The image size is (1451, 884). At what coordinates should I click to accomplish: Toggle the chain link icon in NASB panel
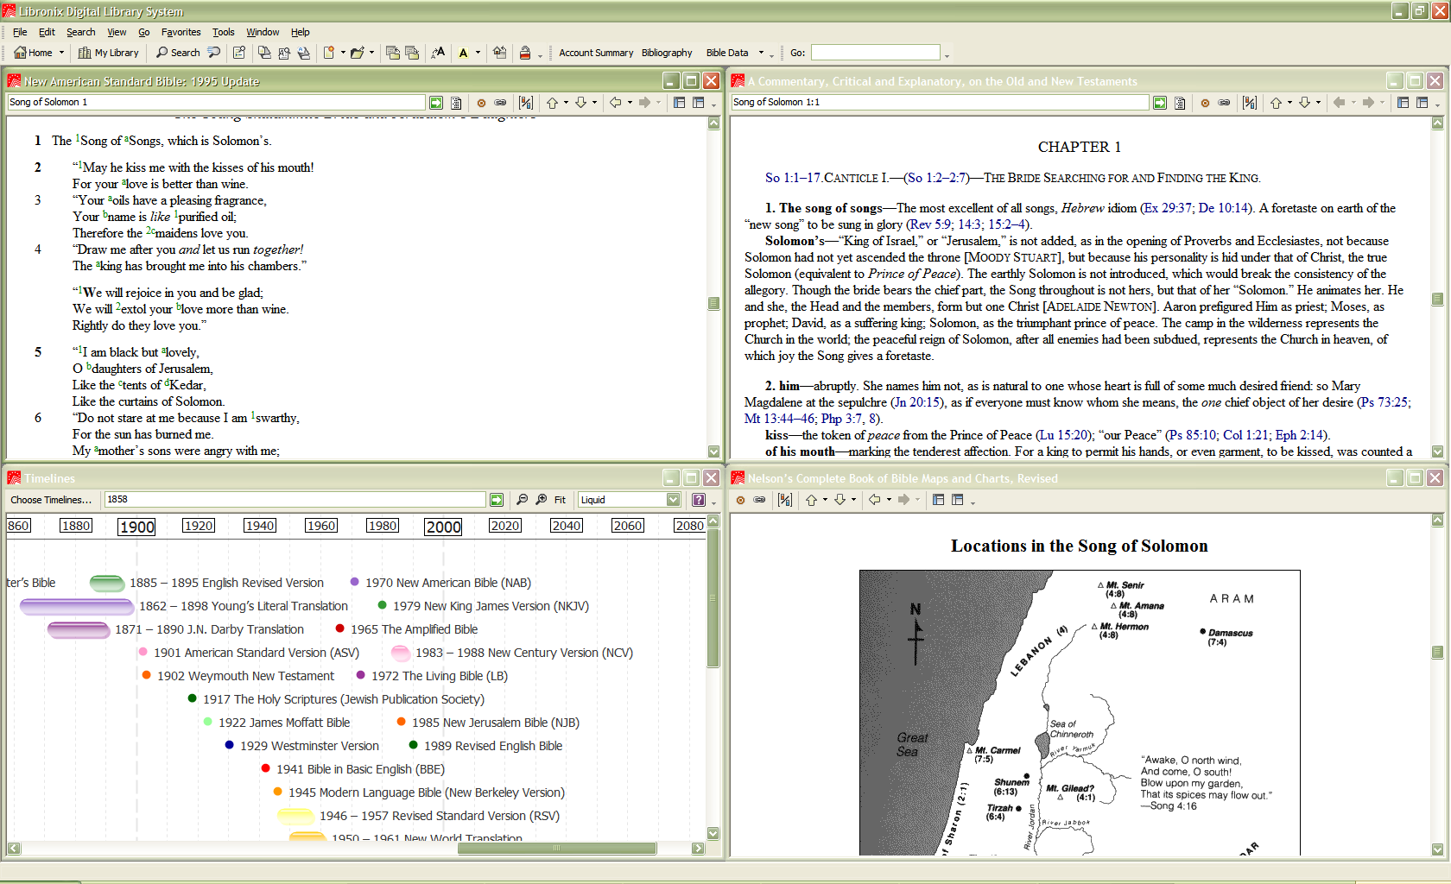tap(500, 103)
